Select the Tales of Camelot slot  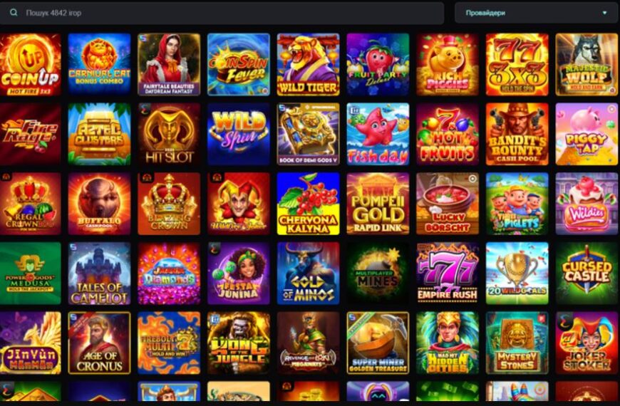[99, 274]
